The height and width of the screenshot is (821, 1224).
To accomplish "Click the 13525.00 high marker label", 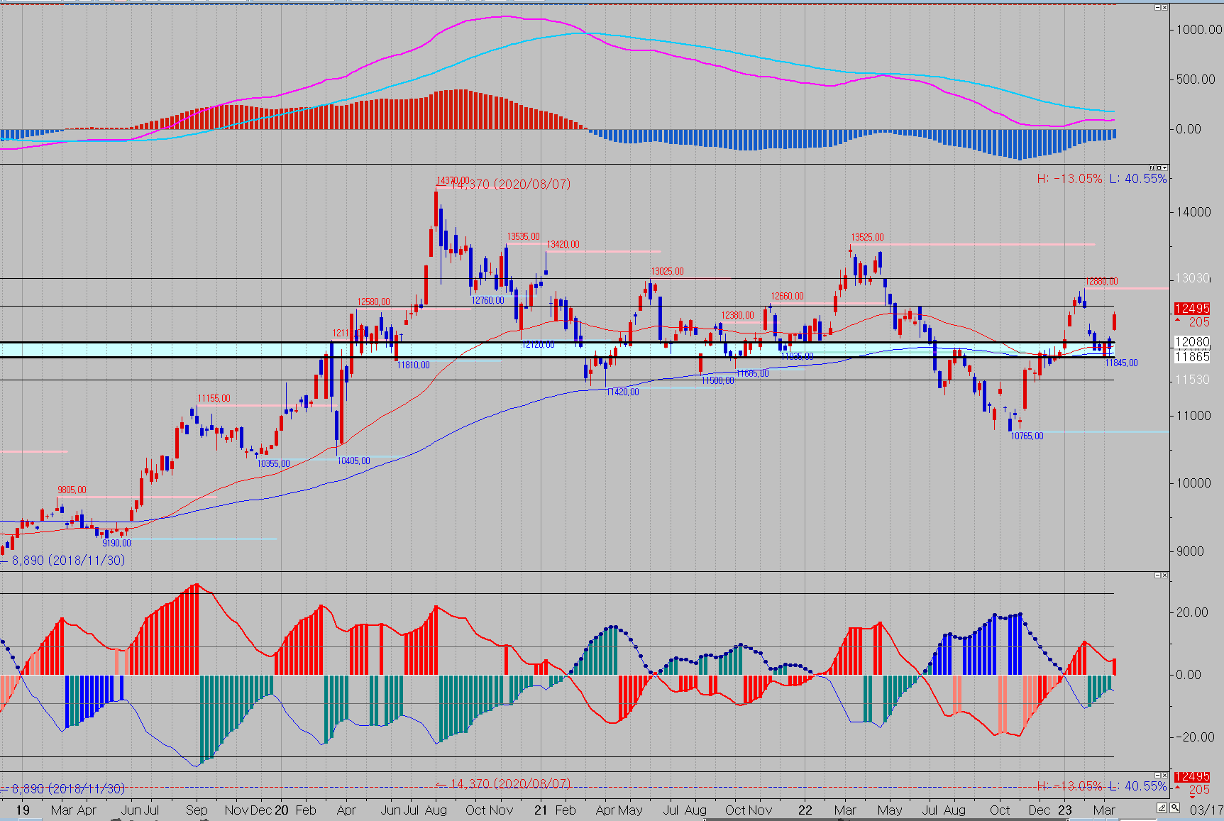I will [867, 238].
